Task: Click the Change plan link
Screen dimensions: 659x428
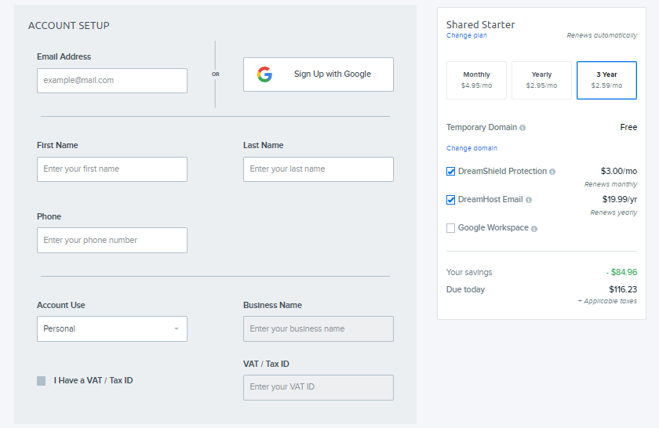Action: (x=467, y=35)
